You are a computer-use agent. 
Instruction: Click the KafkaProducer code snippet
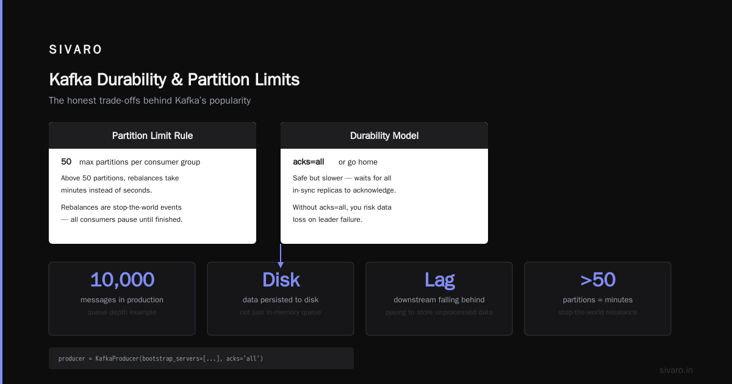[x=201, y=358]
